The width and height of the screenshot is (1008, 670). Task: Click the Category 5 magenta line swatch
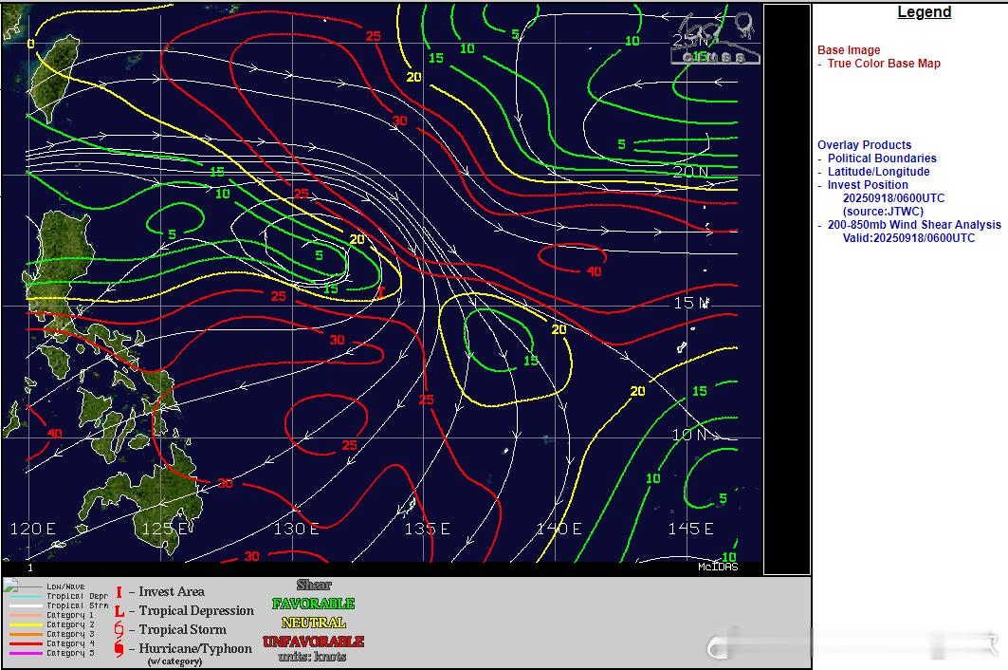(26, 653)
